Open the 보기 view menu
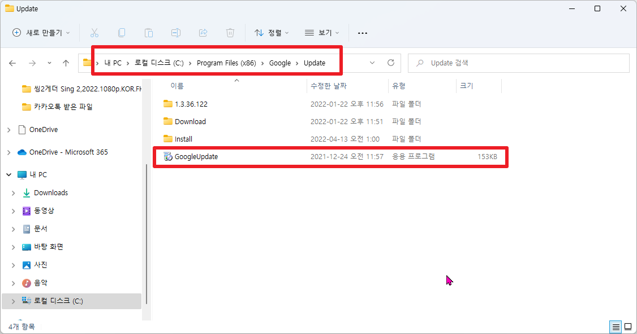Image resolution: width=637 pixels, height=334 pixels. click(x=322, y=33)
